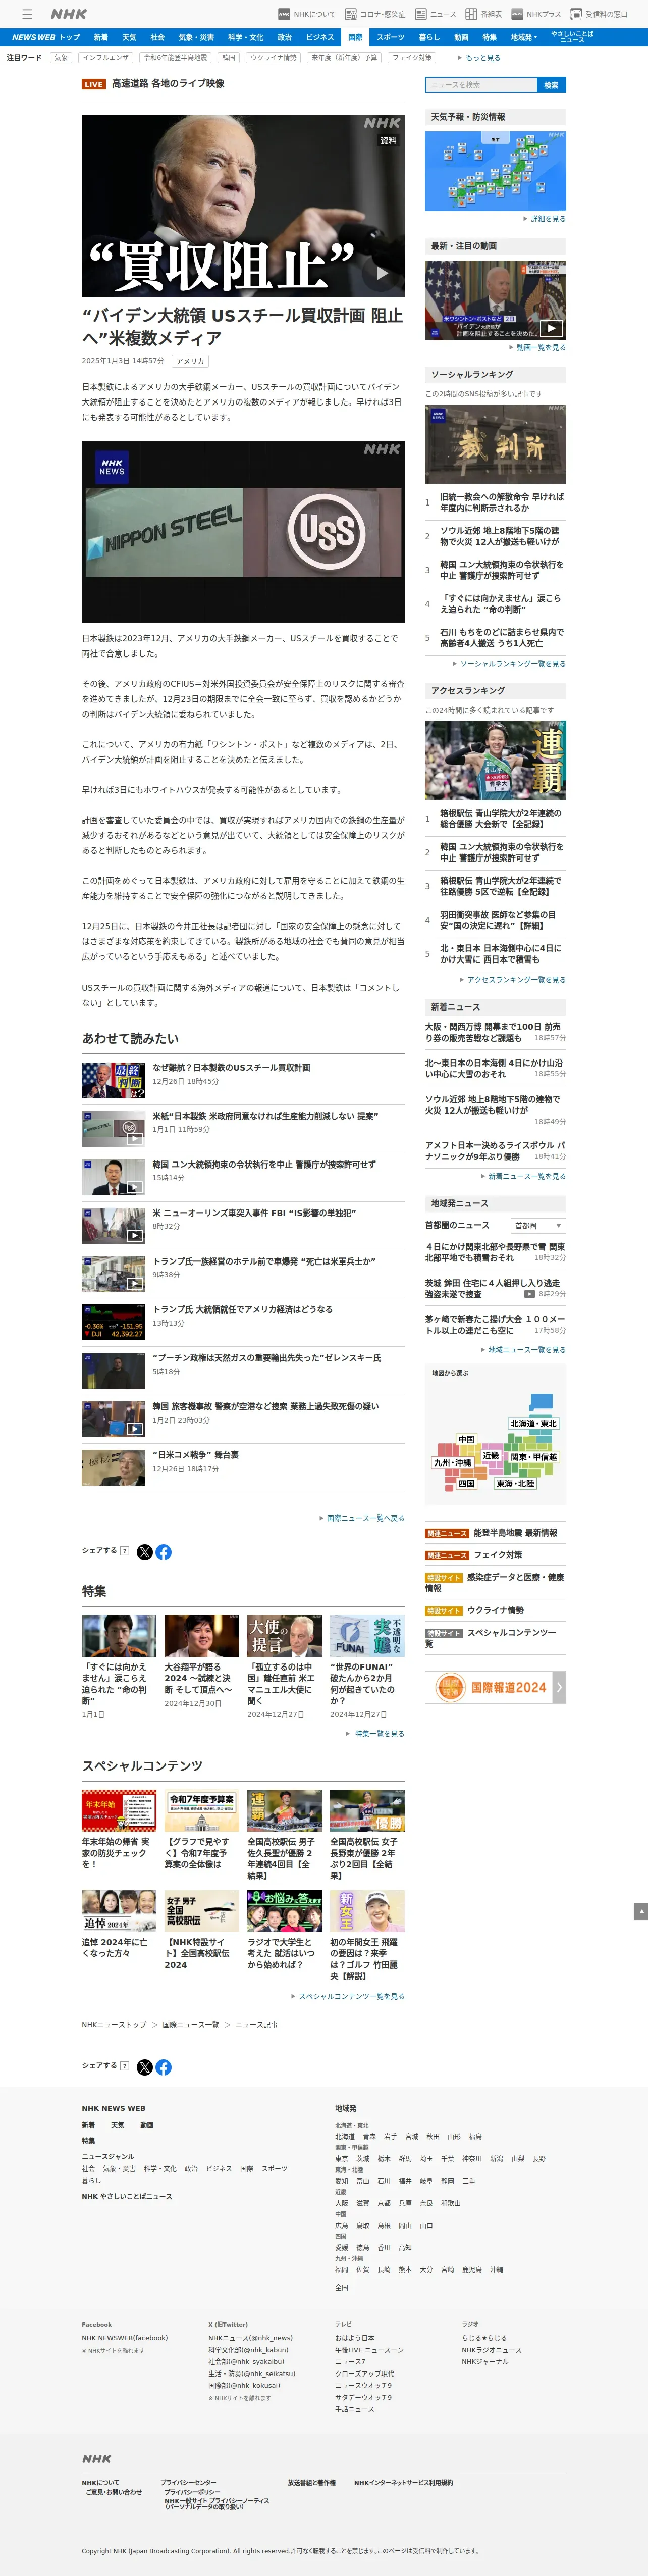Open 年末年始の帰省 防災チェック thumbnail
Viewport: 648px width, 2576px height.
tap(119, 1810)
